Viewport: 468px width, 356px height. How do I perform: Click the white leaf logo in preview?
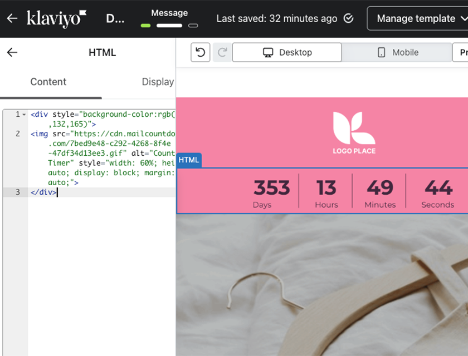tap(354, 128)
